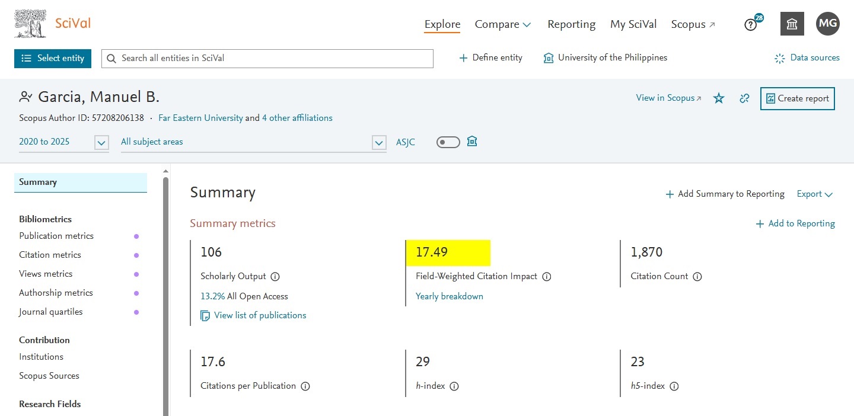Open the year range dropdown showing 2020 to 2025

pos(101,142)
